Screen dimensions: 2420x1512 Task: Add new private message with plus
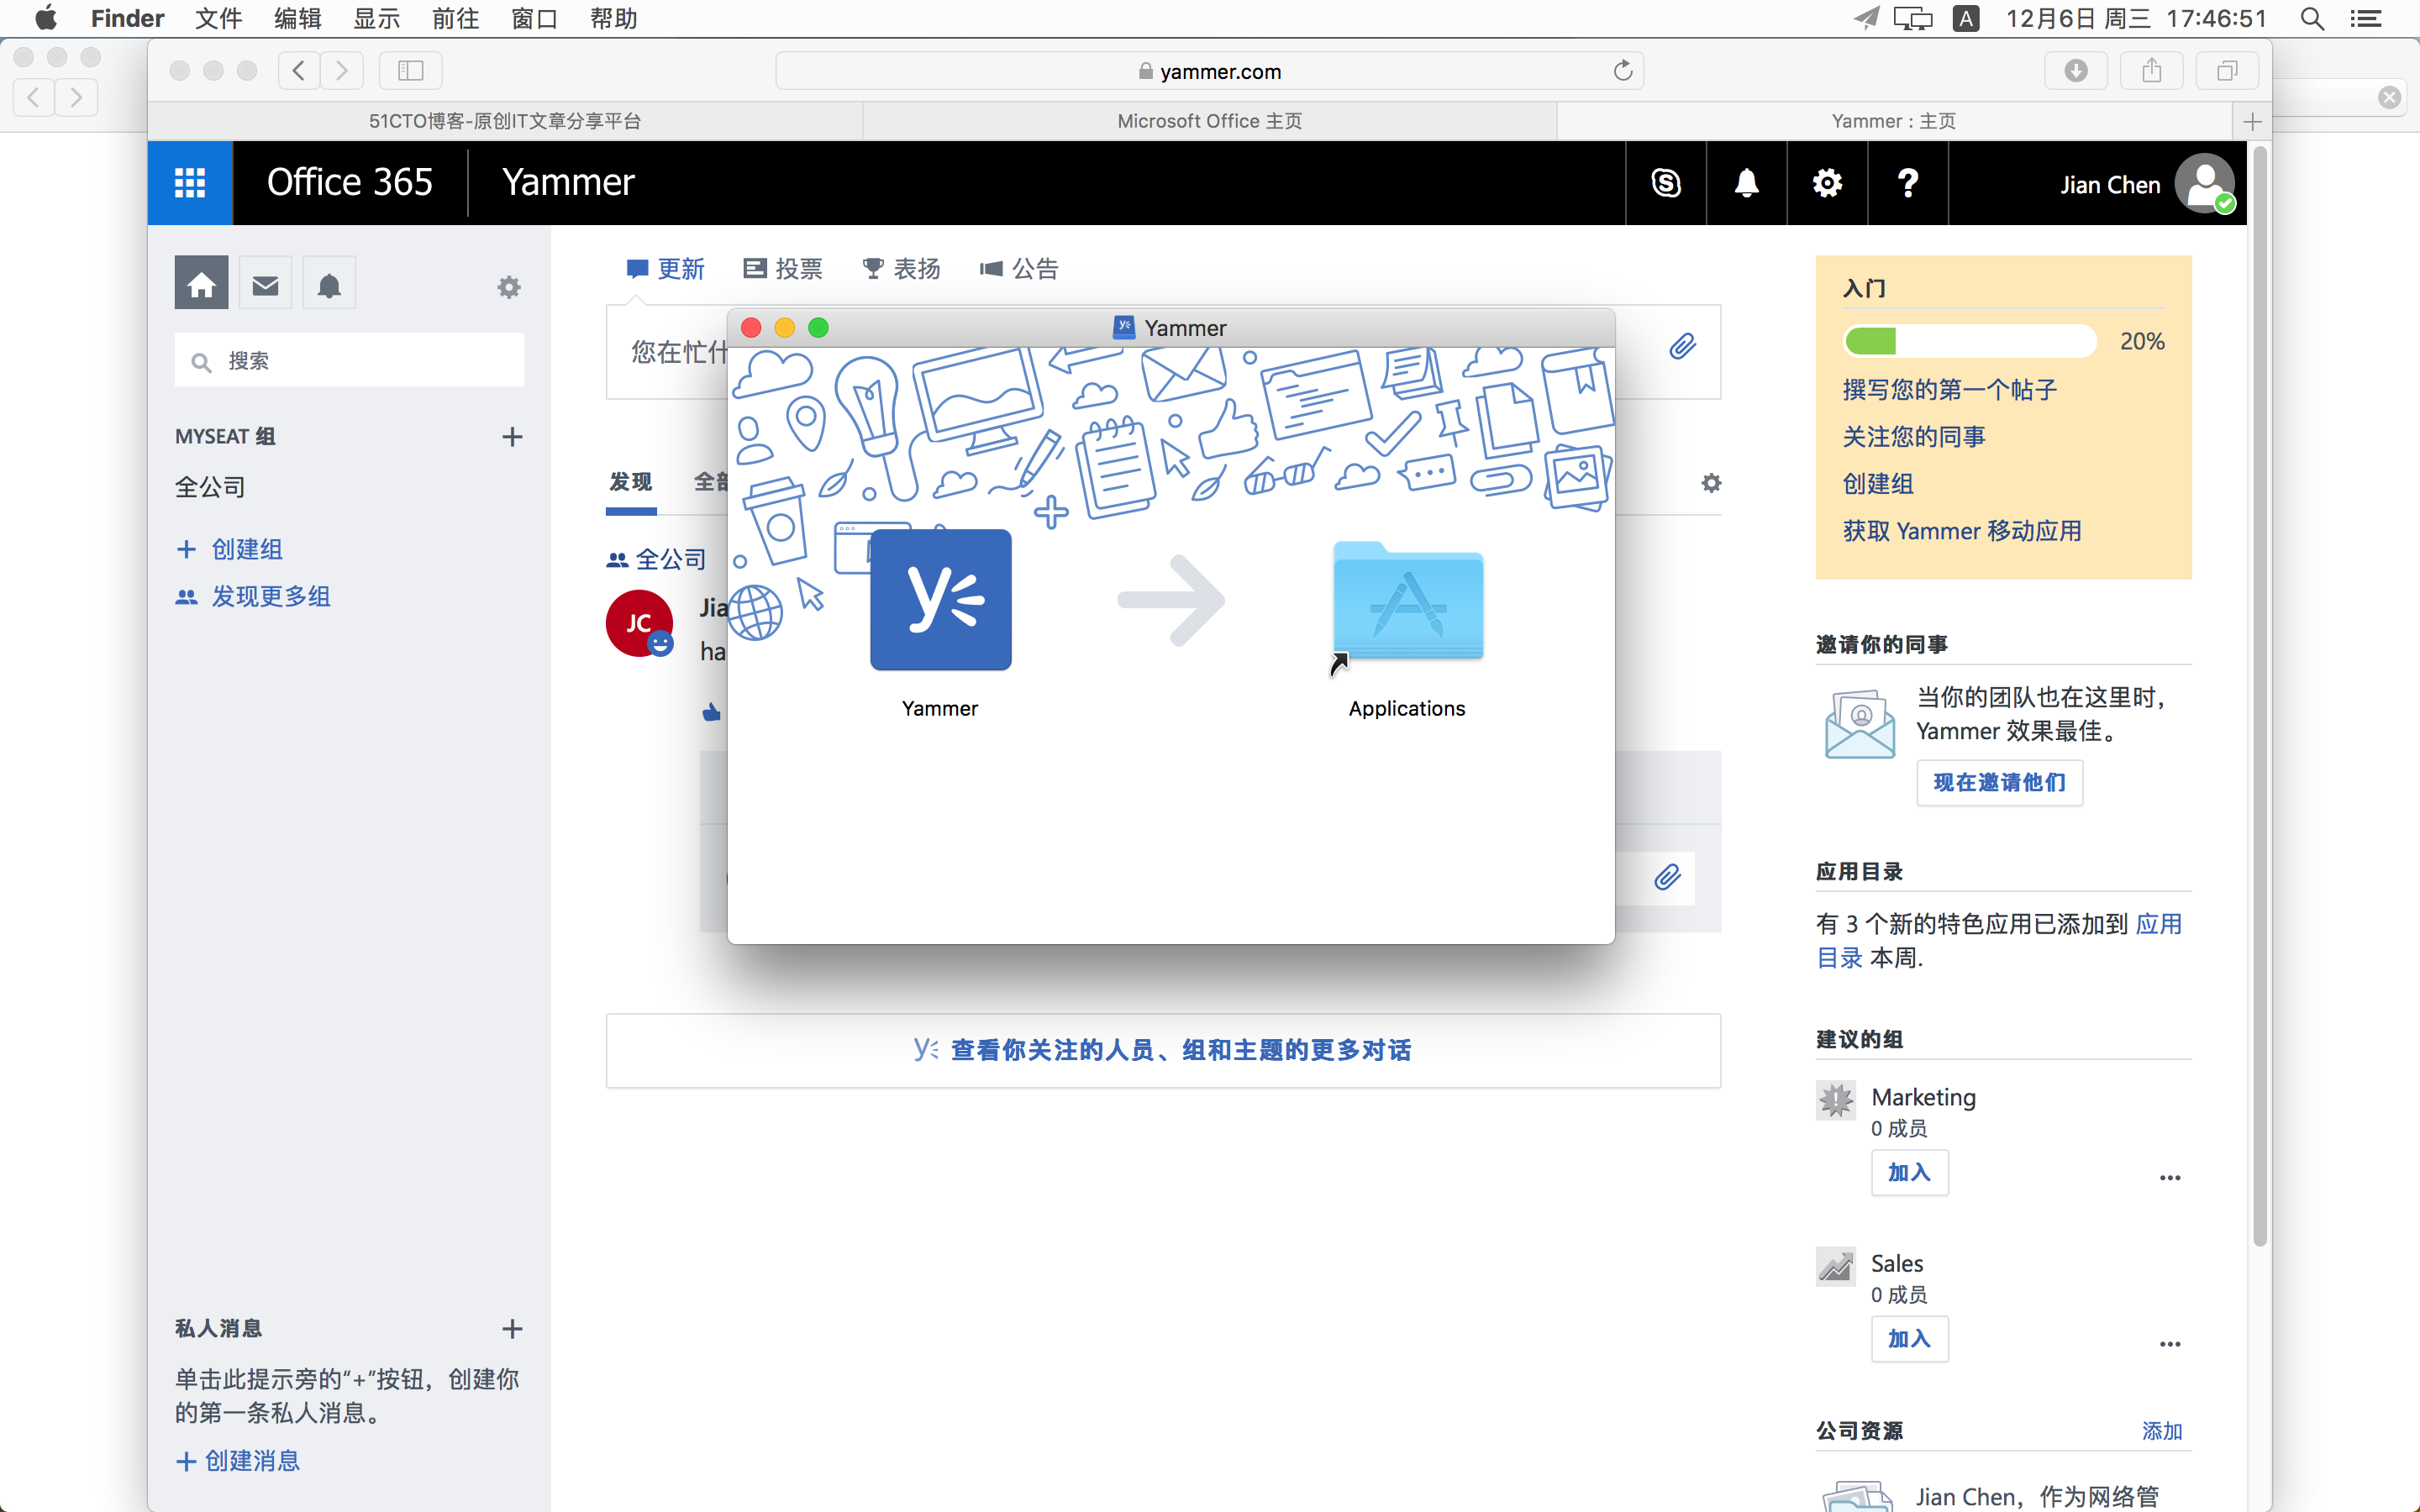(512, 1329)
